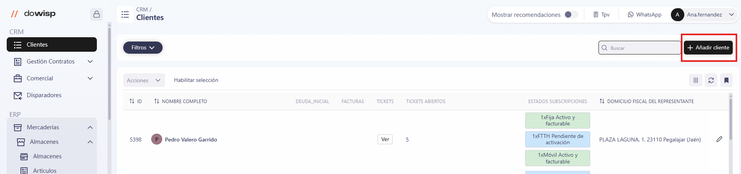Toggle Mostrar recomendaciones switch
The height and width of the screenshot is (174, 741).
571,14
